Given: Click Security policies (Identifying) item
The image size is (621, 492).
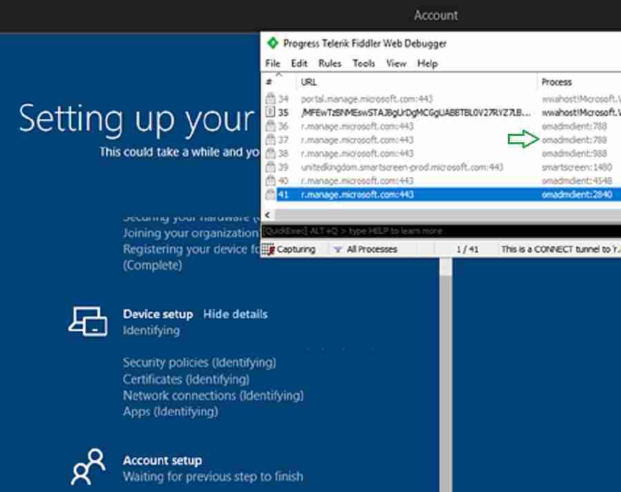Looking at the screenshot, I should pos(199,362).
